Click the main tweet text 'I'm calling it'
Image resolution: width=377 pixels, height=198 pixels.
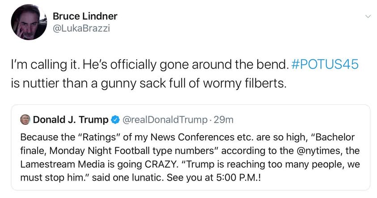46,65
